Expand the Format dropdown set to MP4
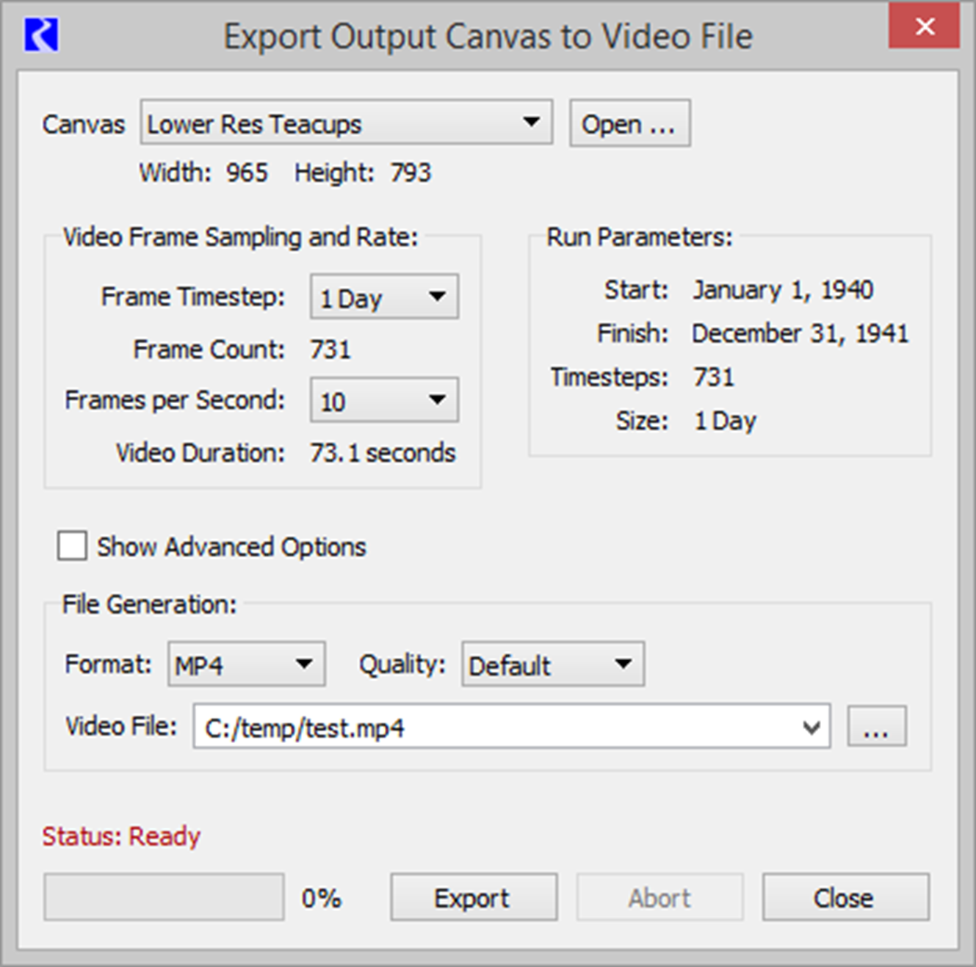Image resolution: width=976 pixels, height=967 pixels. pyautogui.click(x=246, y=664)
